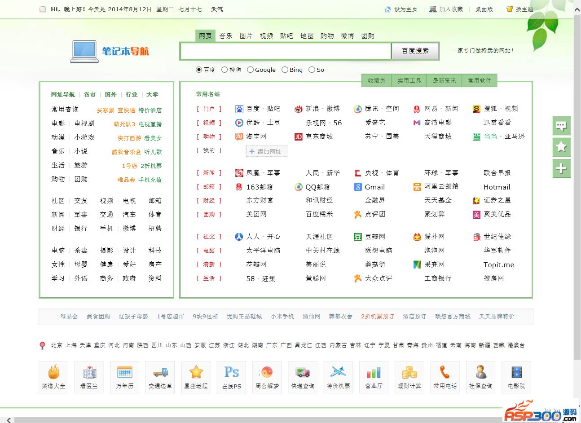The image size is (581, 423).
Task: Open the 换主题 theme switcher
Action: pos(520,9)
